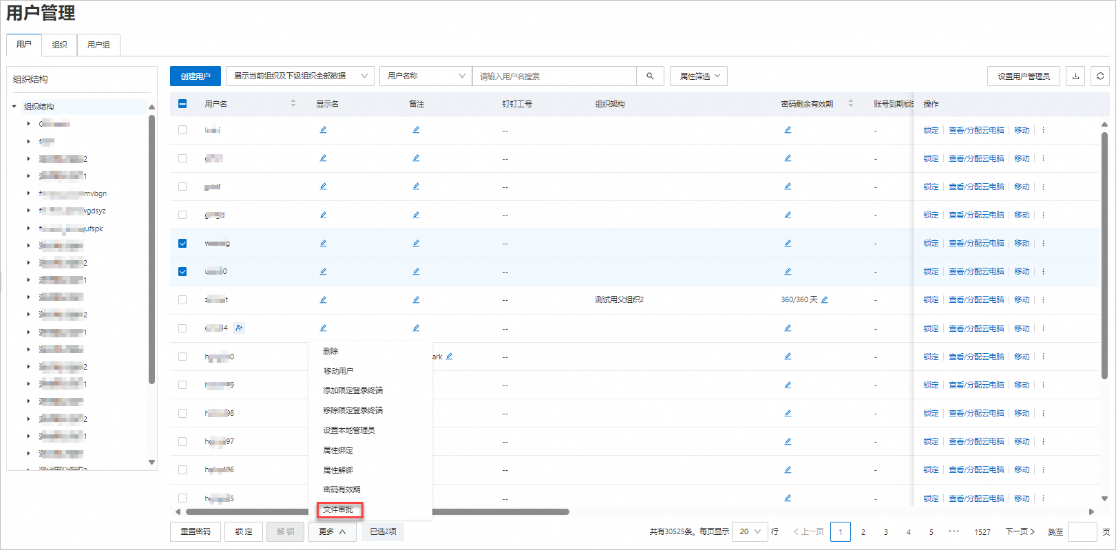Edit password validity for username ending 98

point(788,413)
